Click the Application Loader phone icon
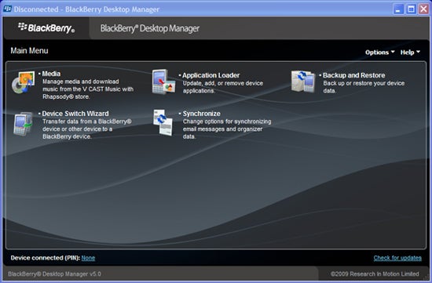 pos(163,82)
